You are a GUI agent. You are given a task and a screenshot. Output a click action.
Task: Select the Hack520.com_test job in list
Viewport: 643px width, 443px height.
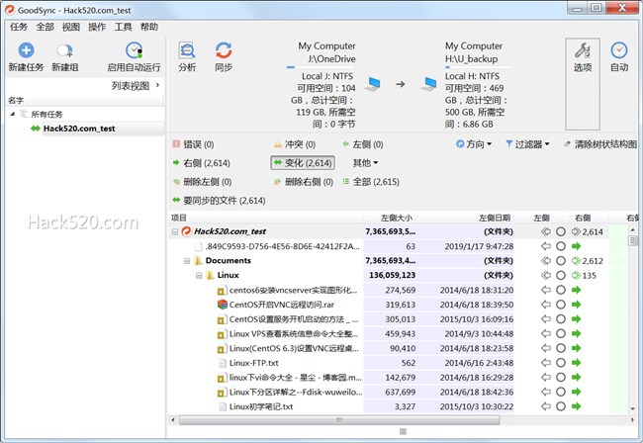(x=79, y=129)
